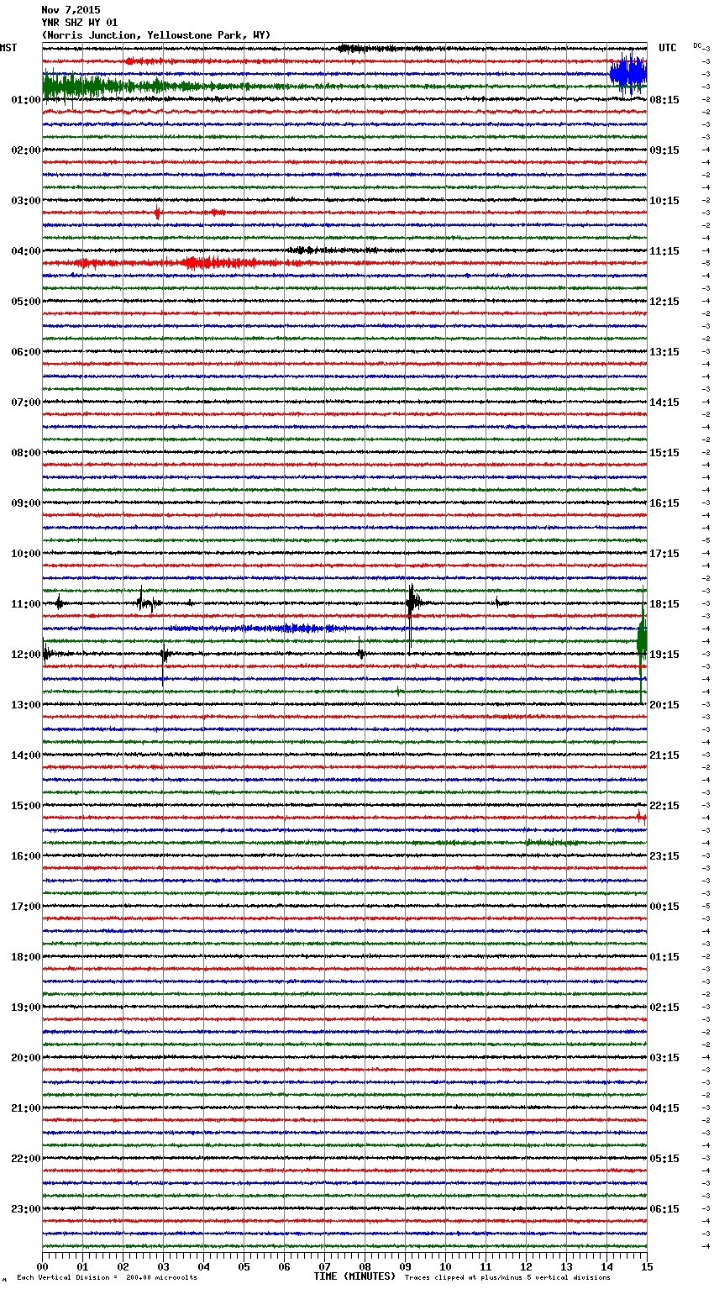Click the 19:15 UTC time label
This screenshot has width=714, height=1289.
[664, 655]
